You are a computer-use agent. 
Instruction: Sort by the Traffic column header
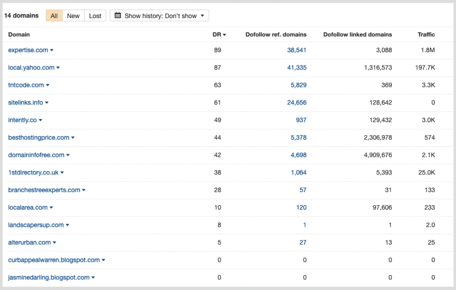426,34
